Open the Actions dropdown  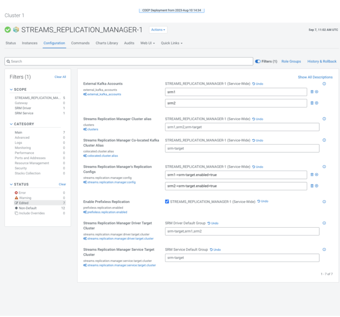tap(158, 29)
